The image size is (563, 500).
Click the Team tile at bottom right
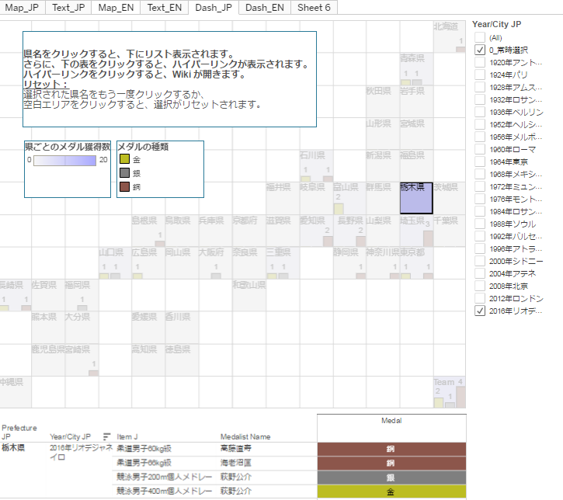pyautogui.click(x=449, y=392)
